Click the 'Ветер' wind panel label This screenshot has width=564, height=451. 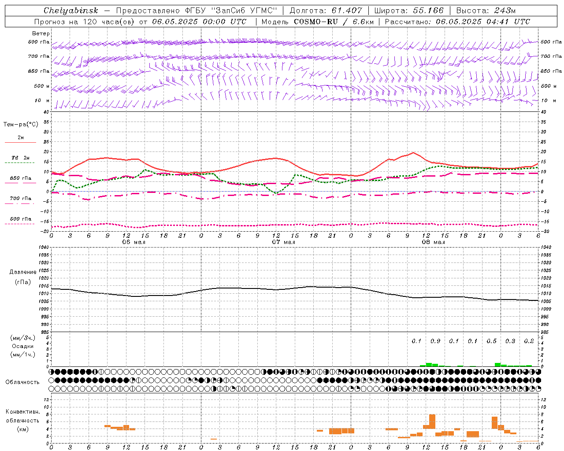41,33
